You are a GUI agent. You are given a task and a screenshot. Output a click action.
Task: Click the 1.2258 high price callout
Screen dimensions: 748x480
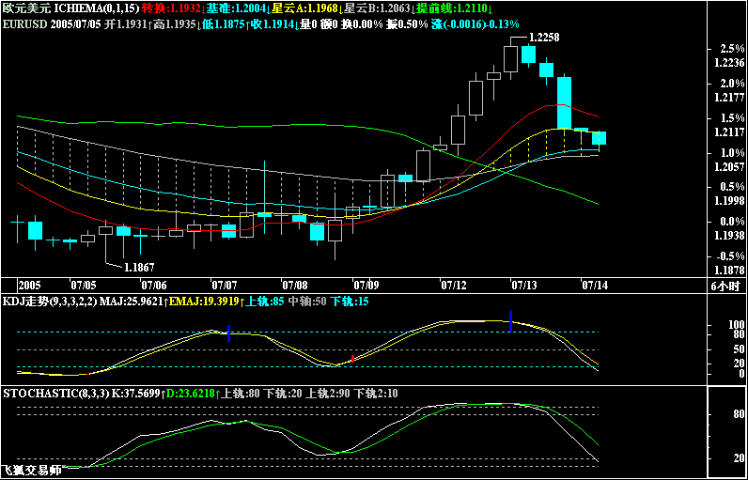coord(544,38)
